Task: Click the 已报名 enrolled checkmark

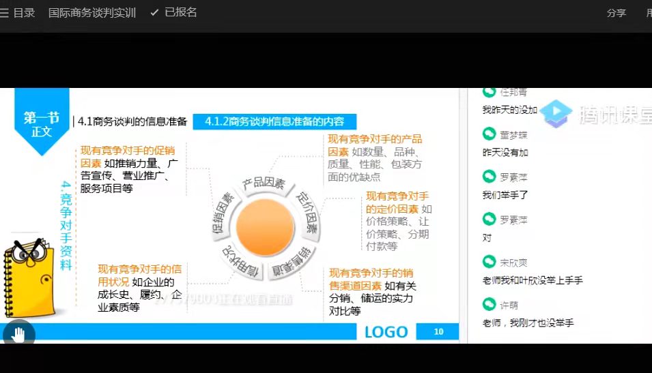Action: click(154, 13)
